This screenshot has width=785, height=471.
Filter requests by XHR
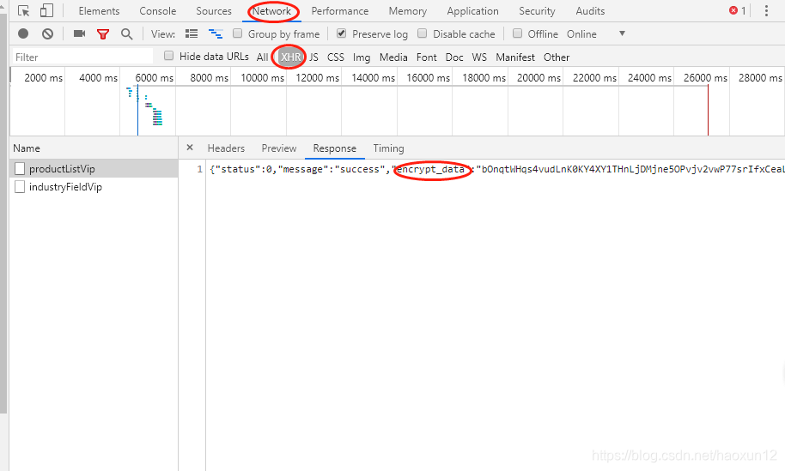click(290, 57)
